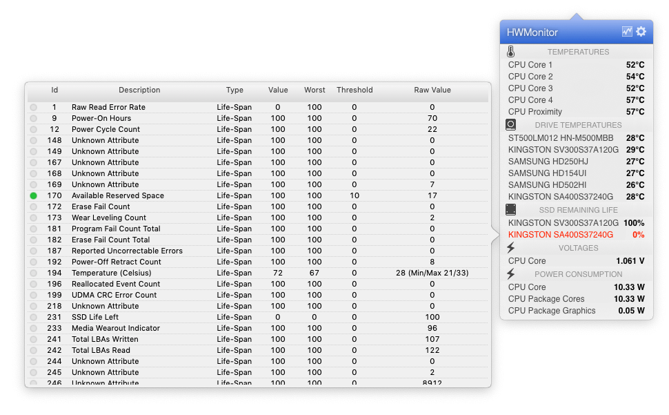Click the status dot for Media Wearout Indicator

click(33, 328)
